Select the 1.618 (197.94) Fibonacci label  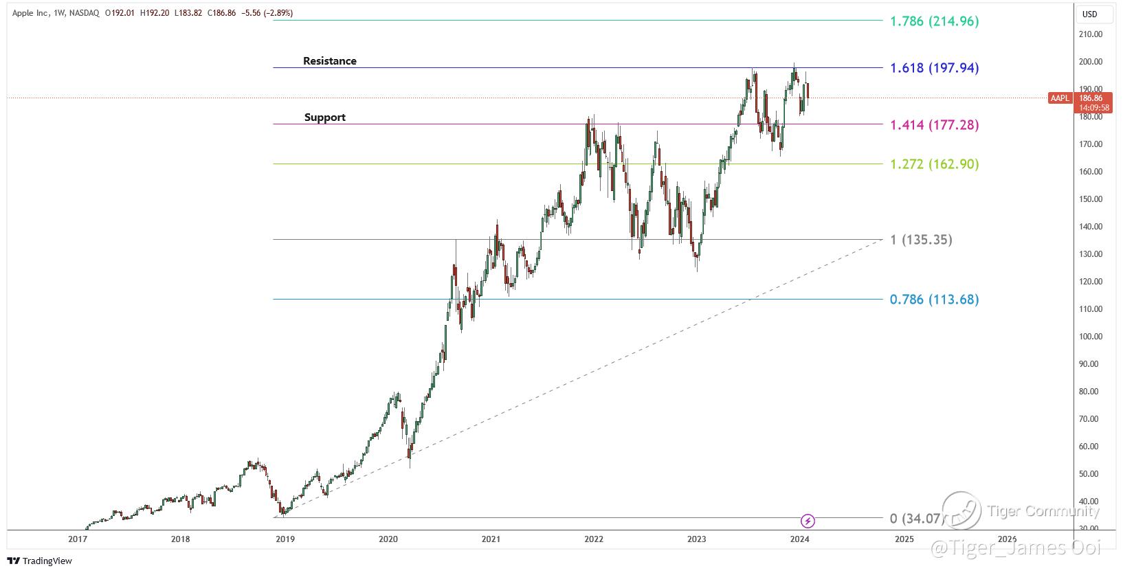pos(934,67)
